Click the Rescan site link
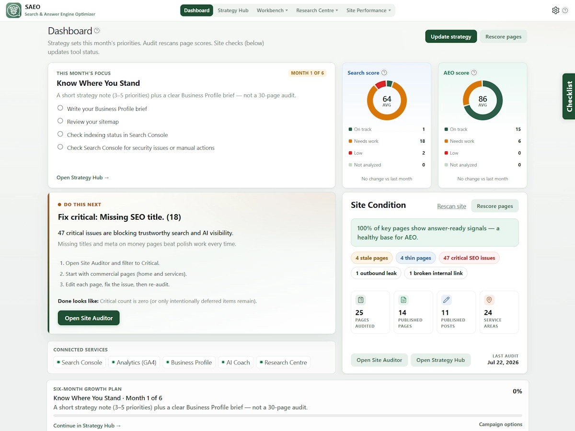575x431 pixels. coord(451,206)
